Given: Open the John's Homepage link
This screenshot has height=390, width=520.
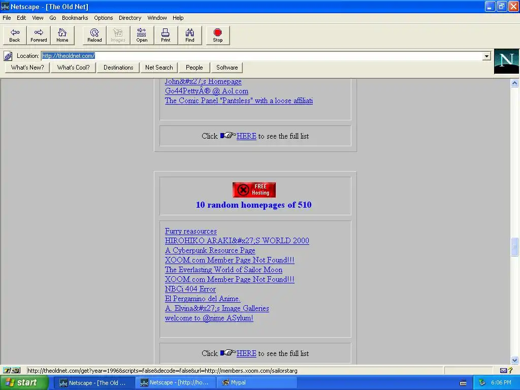Looking at the screenshot, I should tap(203, 81).
